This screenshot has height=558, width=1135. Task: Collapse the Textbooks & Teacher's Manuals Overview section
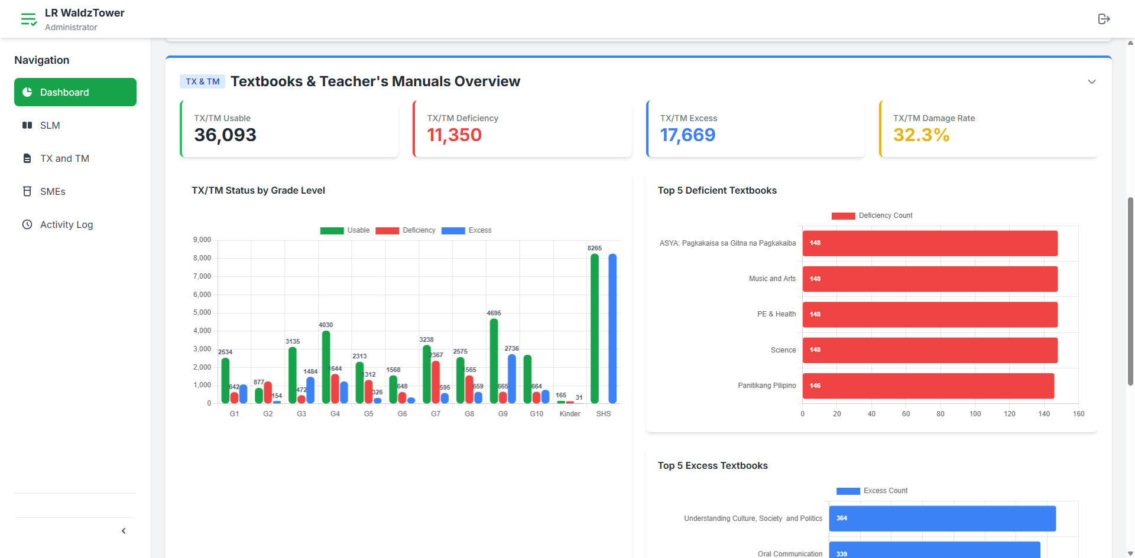coord(1092,81)
